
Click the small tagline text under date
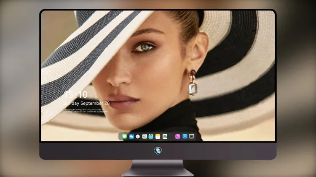(x=85, y=111)
